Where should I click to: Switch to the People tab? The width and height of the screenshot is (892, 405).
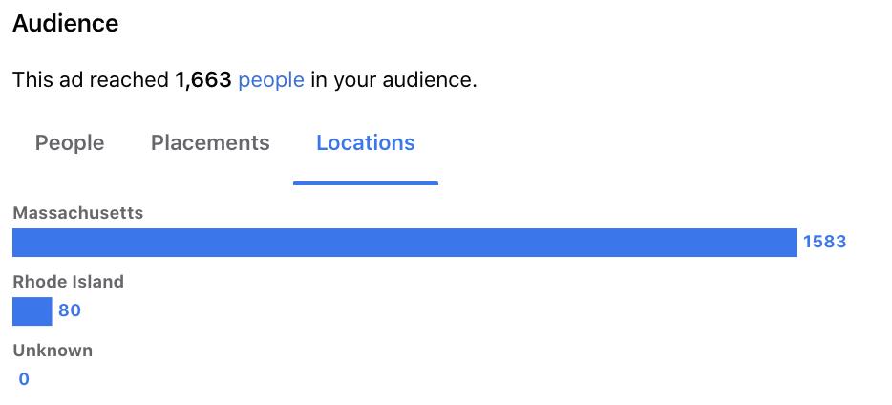[x=70, y=142]
